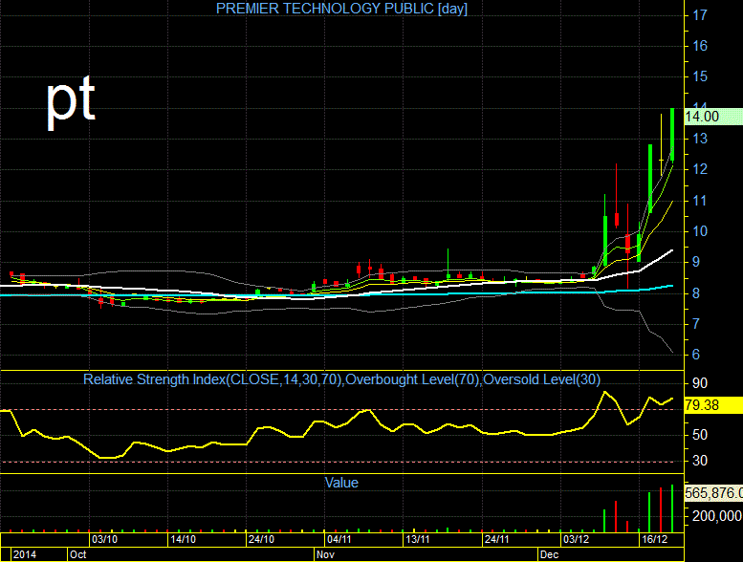Viewport: 743px width, 562px height.
Task: Click the 200,000 volume axis label
Action: click(x=717, y=515)
